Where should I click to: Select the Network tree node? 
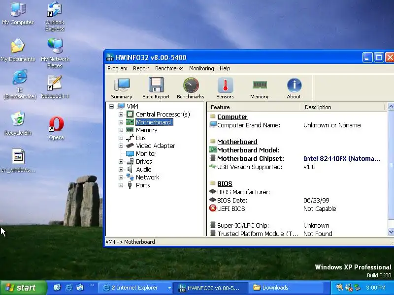coord(147,177)
